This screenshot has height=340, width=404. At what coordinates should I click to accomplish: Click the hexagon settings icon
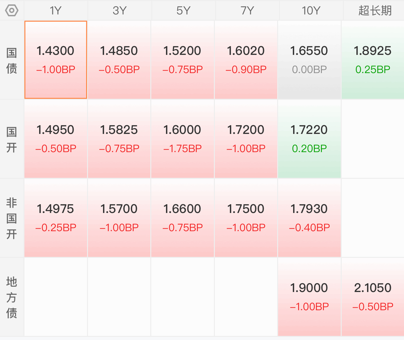click(x=12, y=11)
